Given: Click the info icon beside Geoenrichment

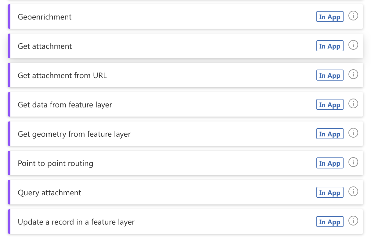Looking at the screenshot, I should click(x=353, y=16).
